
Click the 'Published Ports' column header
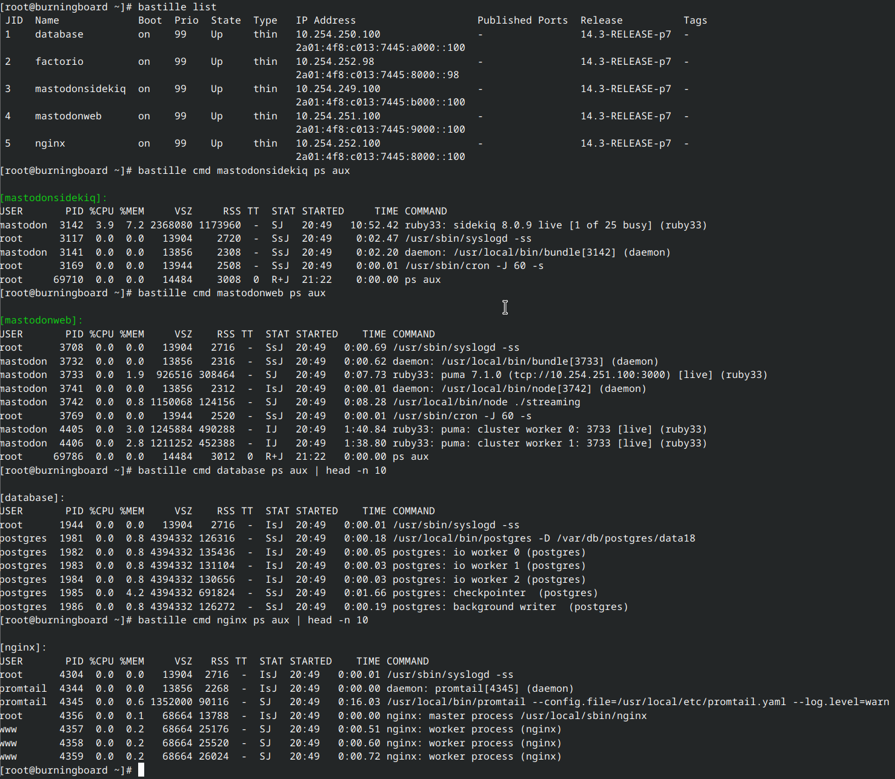tap(522, 20)
